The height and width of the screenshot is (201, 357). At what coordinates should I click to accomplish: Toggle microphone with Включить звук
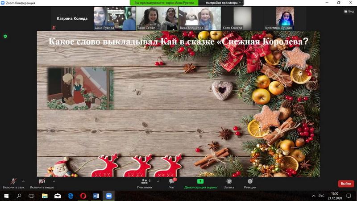[x=13, y=184]
